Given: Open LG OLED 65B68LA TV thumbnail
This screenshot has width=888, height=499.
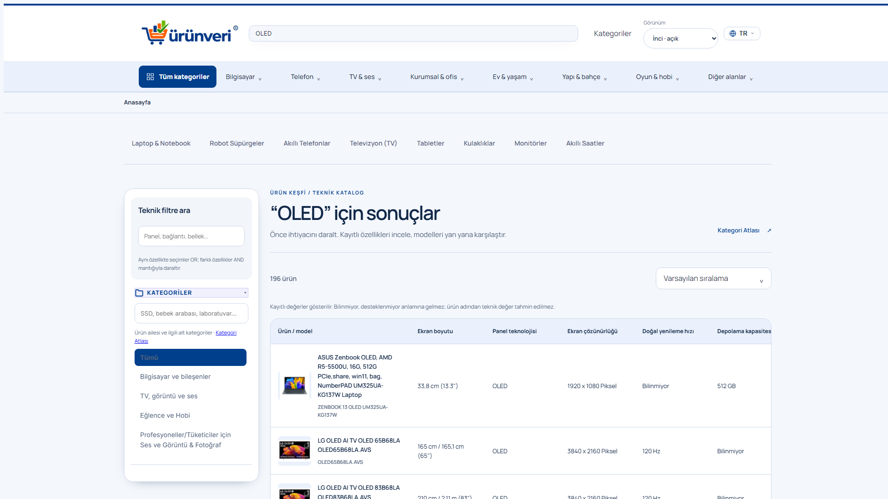Looking at the screenshot, I should click(295, 450).
